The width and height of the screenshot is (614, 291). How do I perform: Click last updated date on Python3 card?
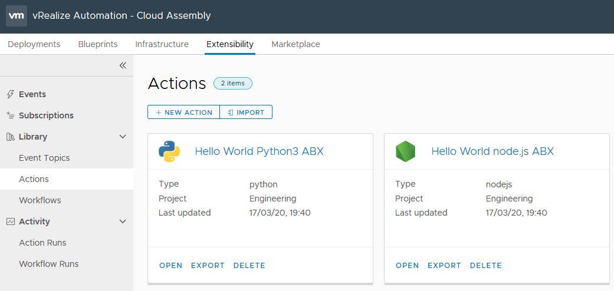[x=280, y=213]
